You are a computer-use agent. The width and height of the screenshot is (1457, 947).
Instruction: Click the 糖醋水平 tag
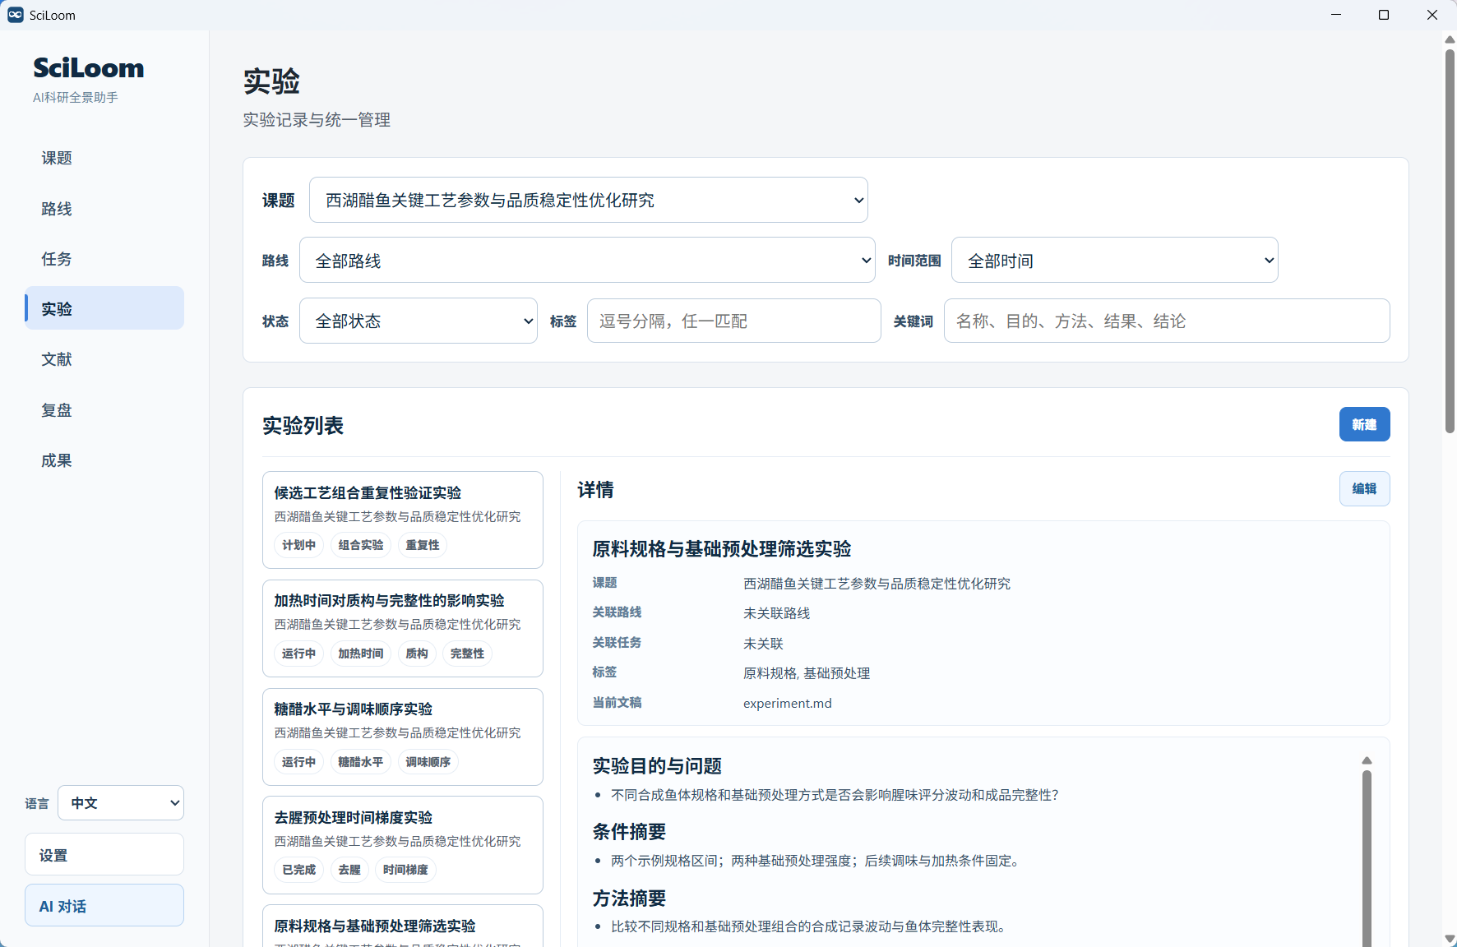(361, 762)
